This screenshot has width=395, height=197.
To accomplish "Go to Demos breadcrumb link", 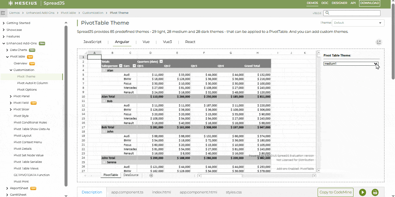I will tap(14, 13).
